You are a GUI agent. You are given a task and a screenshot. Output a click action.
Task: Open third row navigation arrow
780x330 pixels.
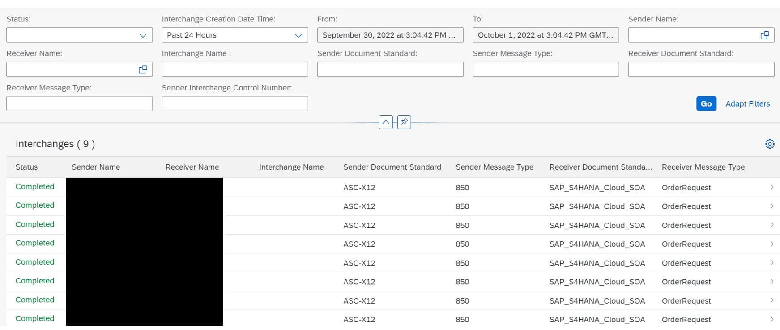[772, 225]
